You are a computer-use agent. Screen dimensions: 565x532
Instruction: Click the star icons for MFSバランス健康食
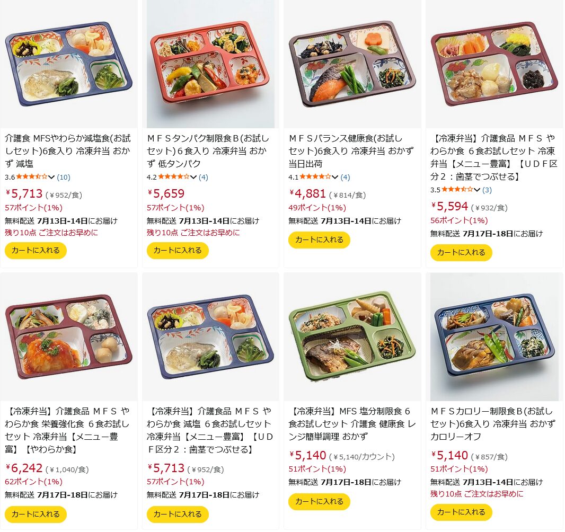315,176
